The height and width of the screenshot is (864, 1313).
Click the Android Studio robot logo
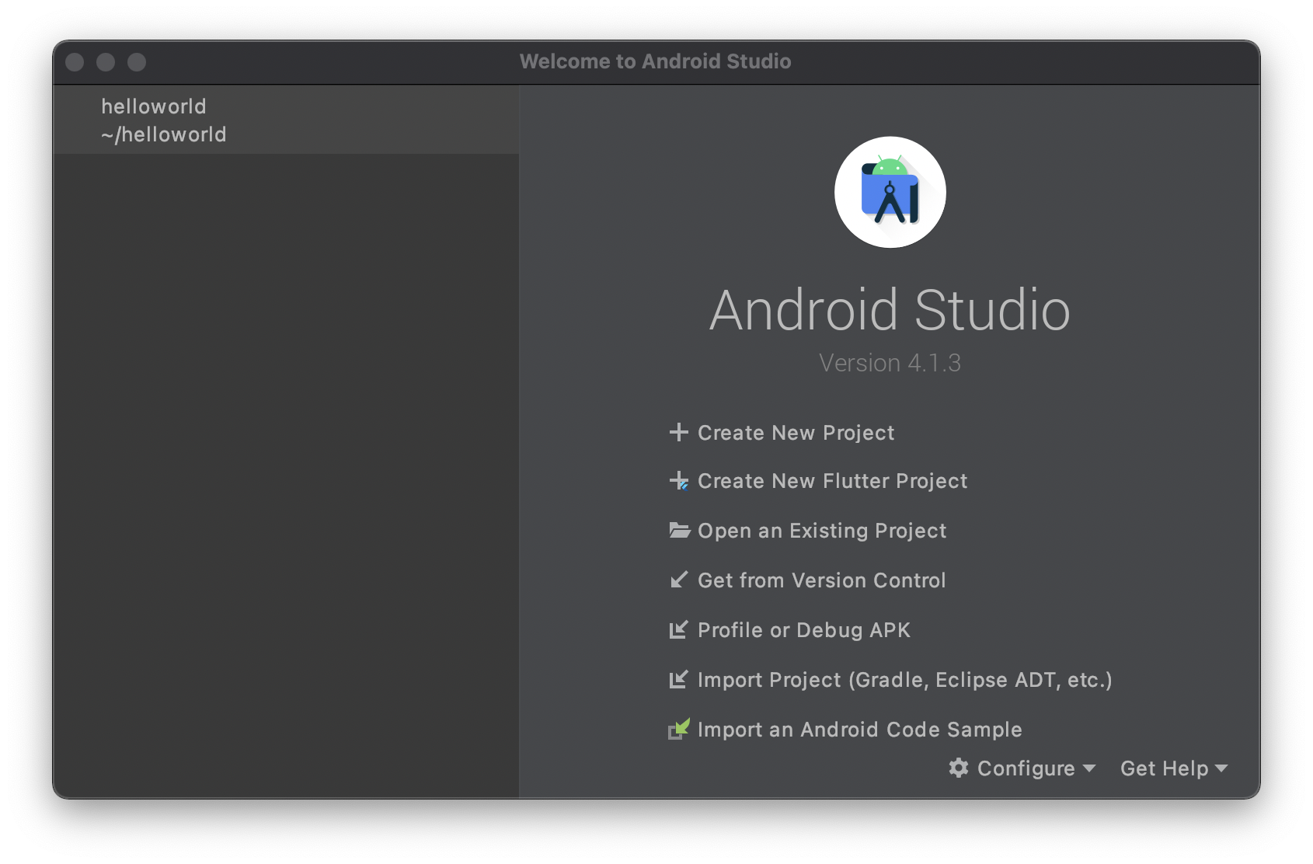(x=890, y=192)
